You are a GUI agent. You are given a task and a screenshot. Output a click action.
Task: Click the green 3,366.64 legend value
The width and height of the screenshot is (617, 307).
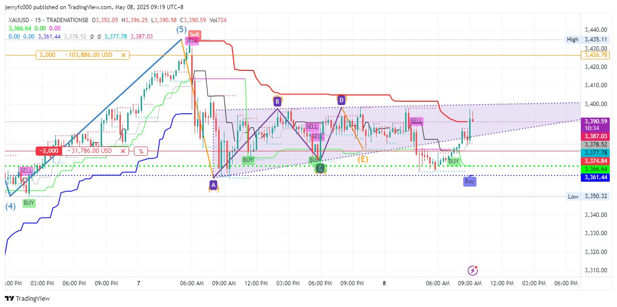[x=19, y=28]
